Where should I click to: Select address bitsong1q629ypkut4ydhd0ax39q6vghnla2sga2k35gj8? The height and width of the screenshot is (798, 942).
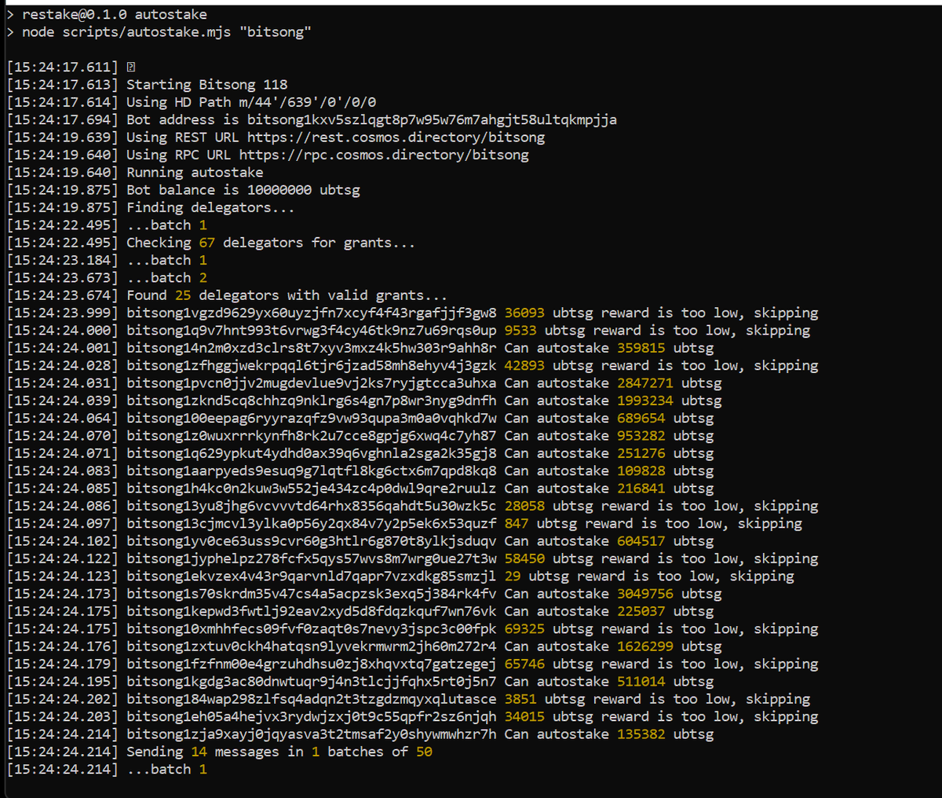click(312, 453)
